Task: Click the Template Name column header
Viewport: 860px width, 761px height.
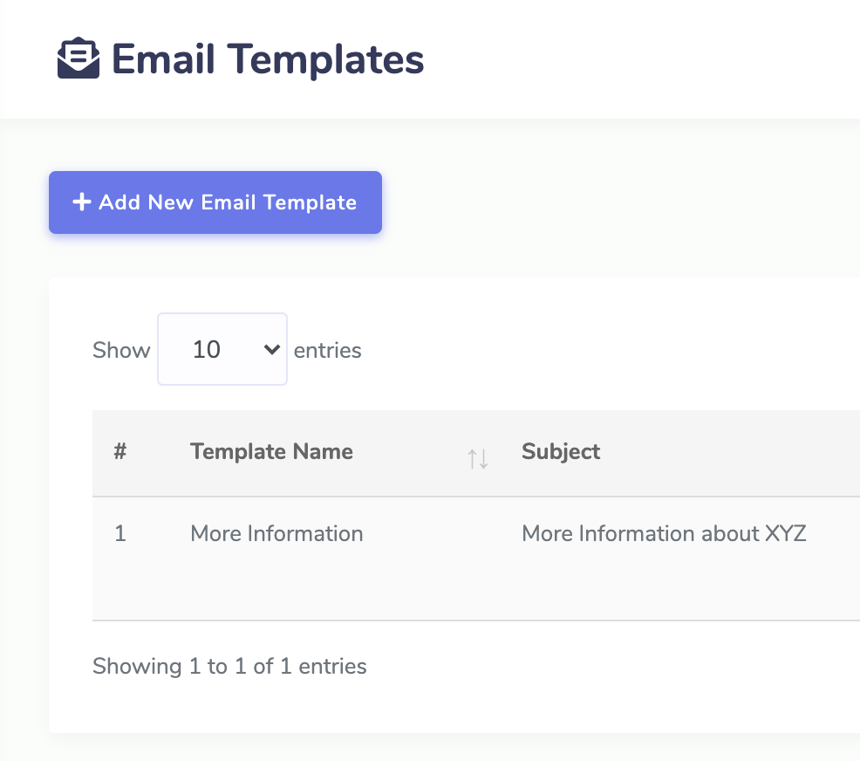Action: tap(271, 451)
